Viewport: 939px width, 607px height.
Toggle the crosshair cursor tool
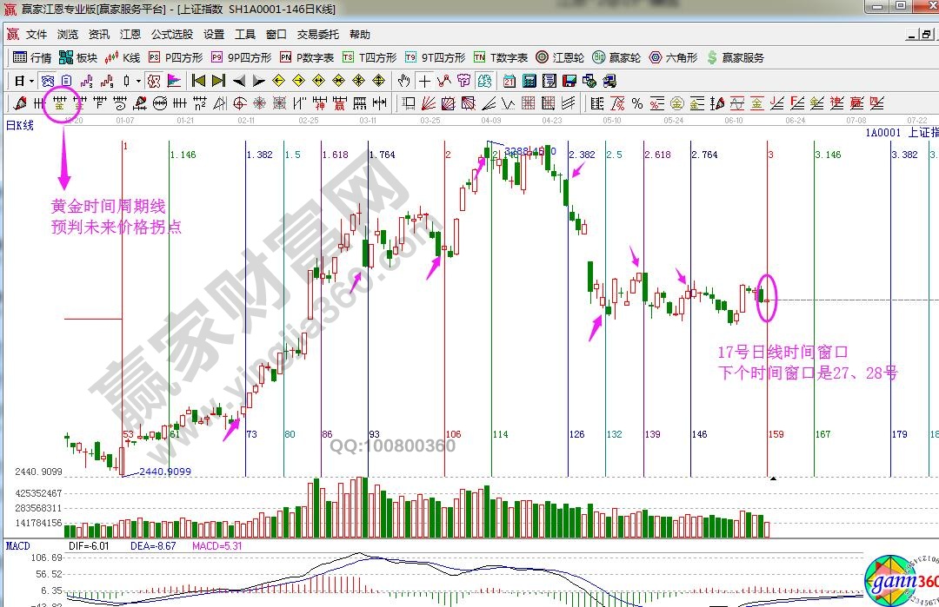pos(424,81)
